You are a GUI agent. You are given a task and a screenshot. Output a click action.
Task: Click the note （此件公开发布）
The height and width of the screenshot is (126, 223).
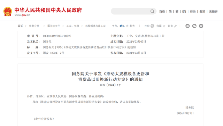(44, 119)
